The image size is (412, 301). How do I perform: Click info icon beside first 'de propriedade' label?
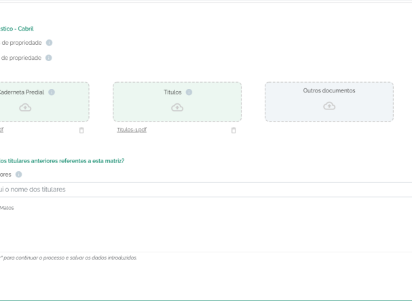50,43
